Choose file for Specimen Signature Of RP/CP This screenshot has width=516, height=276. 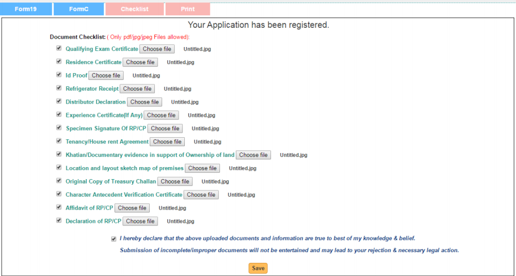coord(165,129)
